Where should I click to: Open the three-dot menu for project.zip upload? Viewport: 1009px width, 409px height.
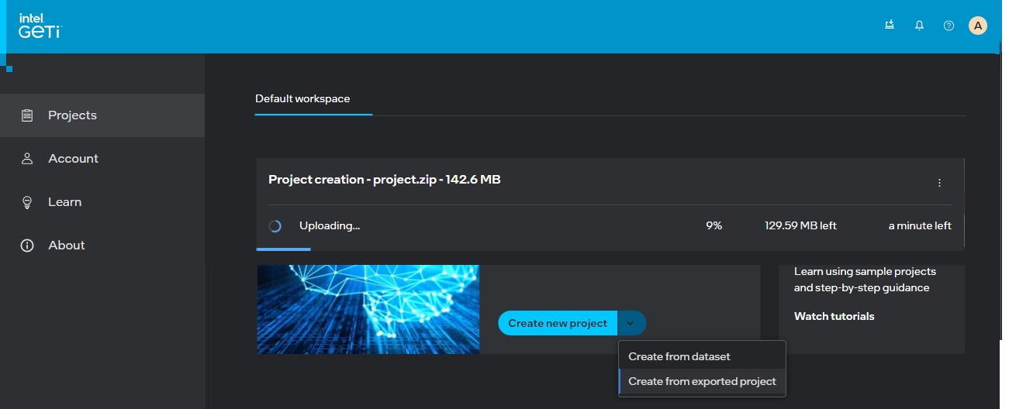[x=939, y=183]
